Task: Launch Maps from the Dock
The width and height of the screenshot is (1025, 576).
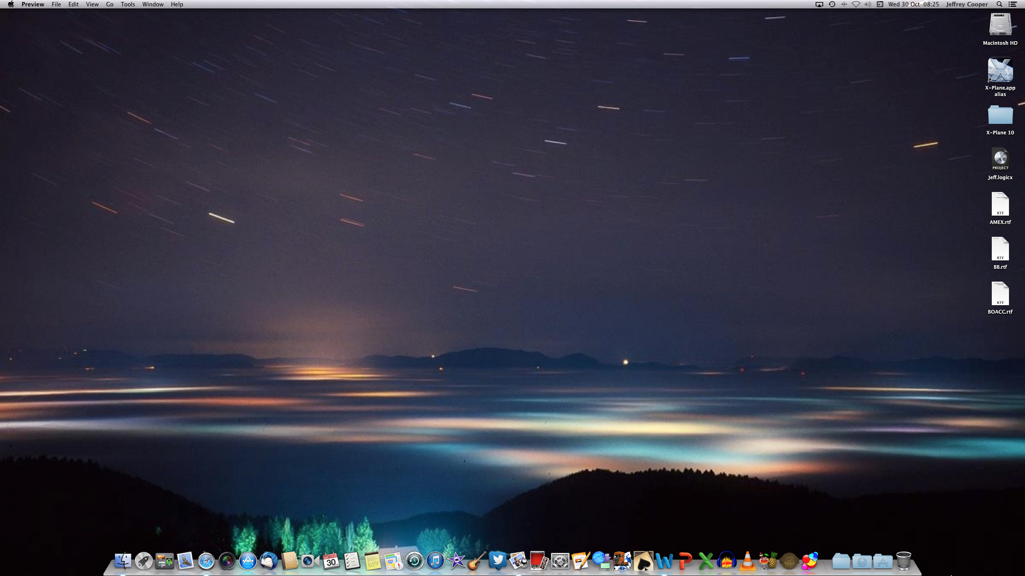Action: coord(394,561)
